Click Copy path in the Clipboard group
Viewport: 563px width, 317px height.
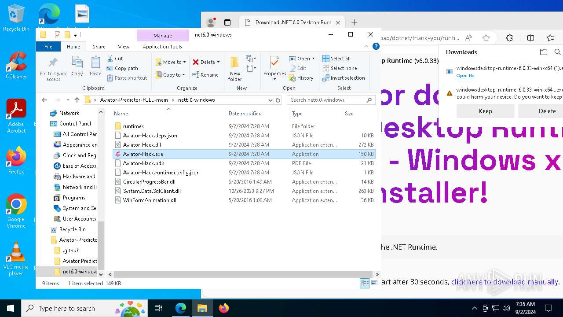click(122, 68)
